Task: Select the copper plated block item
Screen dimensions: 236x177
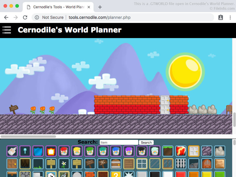Action: [219, 164]
